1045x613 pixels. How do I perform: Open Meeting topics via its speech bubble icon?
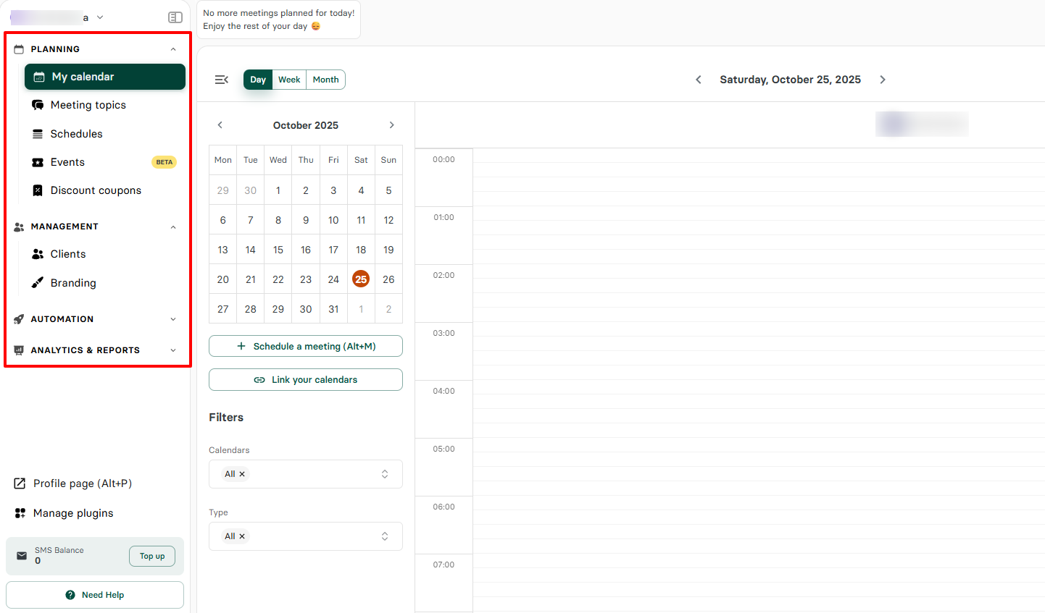38,105
